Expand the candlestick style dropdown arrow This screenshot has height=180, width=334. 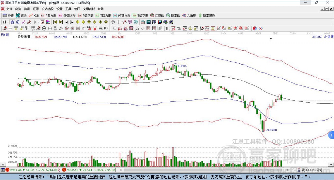point(38,22)
